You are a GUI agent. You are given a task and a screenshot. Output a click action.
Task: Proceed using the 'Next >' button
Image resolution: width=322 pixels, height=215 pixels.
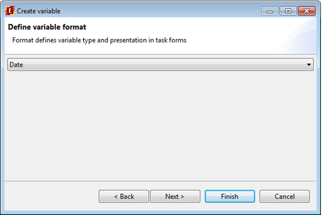click(175, 196)
